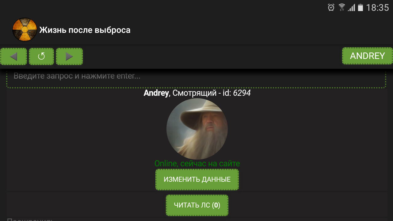Open the ANDREY profile menu button
Viewport: 393px width, 221px height.
[x=368, y=56]
